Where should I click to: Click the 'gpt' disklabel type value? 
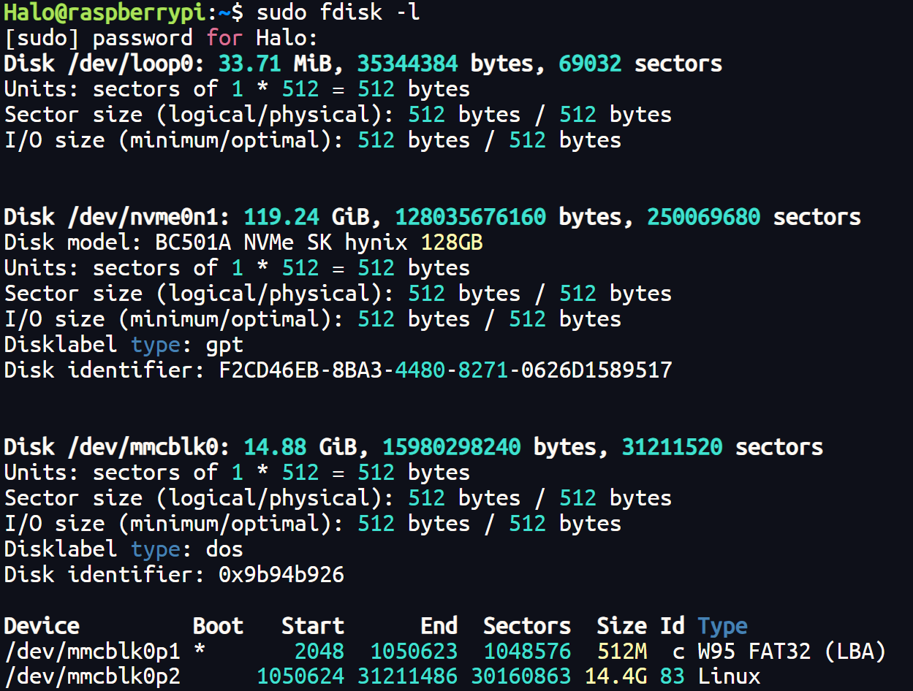pos(224,345)
